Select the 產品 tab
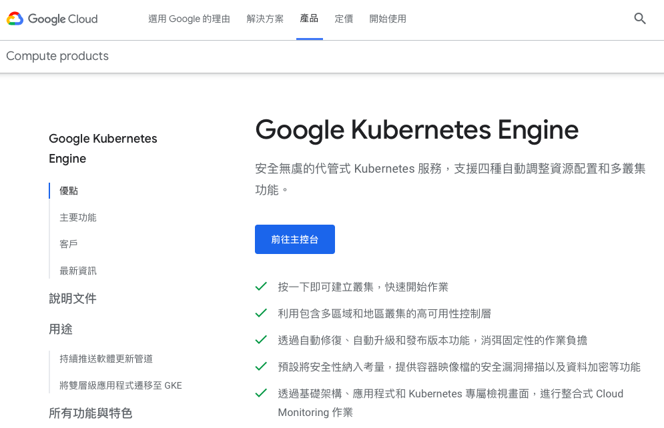 [x=309, y=19]
